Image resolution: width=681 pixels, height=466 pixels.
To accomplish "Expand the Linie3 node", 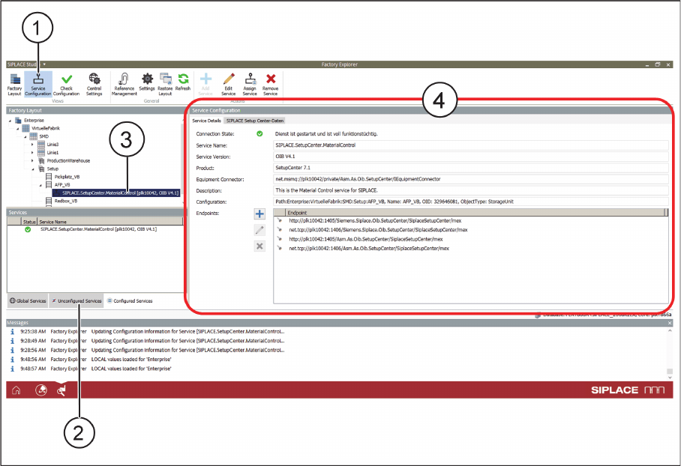I will pyautogui.click(x=32, y=145).
